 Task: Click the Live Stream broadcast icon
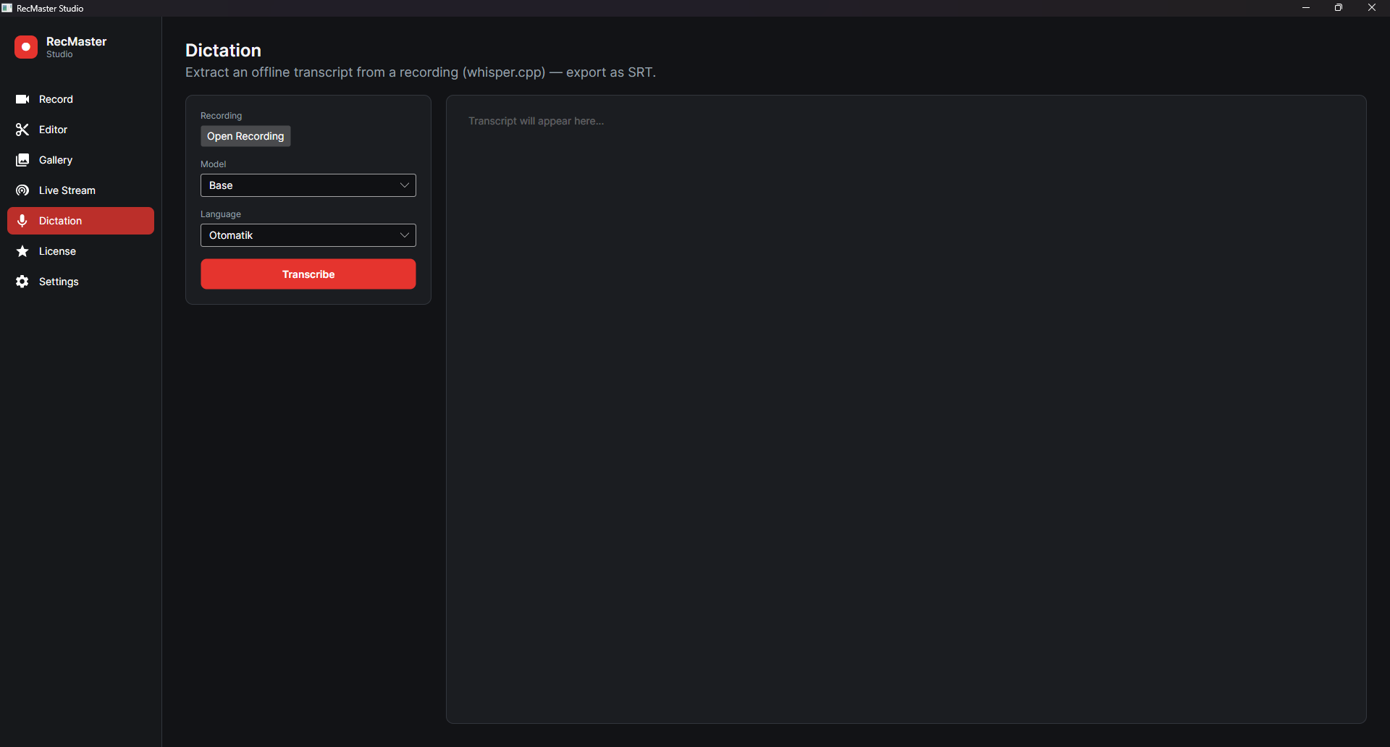pos(22,190)
